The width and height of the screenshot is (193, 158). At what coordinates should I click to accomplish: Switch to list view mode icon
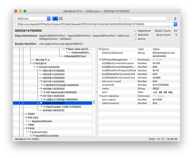(x=55, y=18)
